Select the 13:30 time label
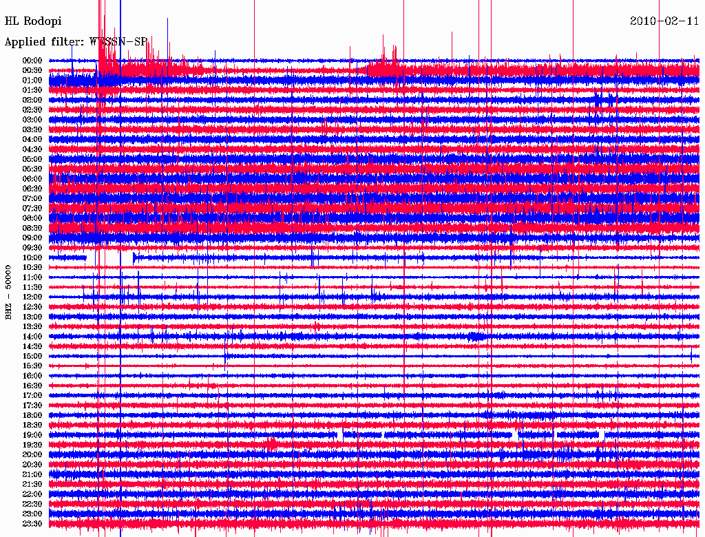705x537 pixels. 32,327
